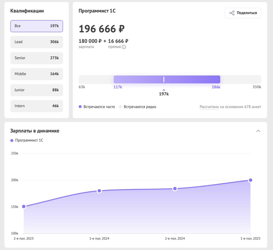Click the Рассчитано dashed-underline link
Screen dimensions: 273x250
click(x=209, y=107)
